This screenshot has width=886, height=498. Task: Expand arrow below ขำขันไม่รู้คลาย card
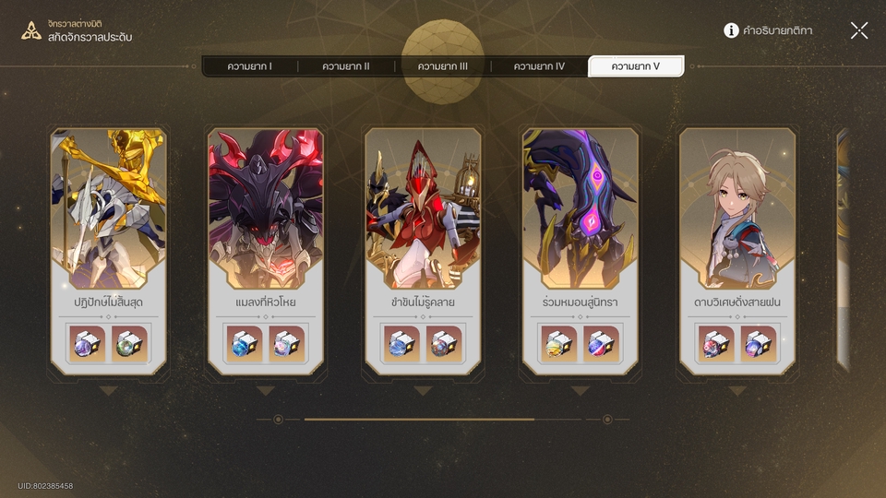[x=423, y=390]
